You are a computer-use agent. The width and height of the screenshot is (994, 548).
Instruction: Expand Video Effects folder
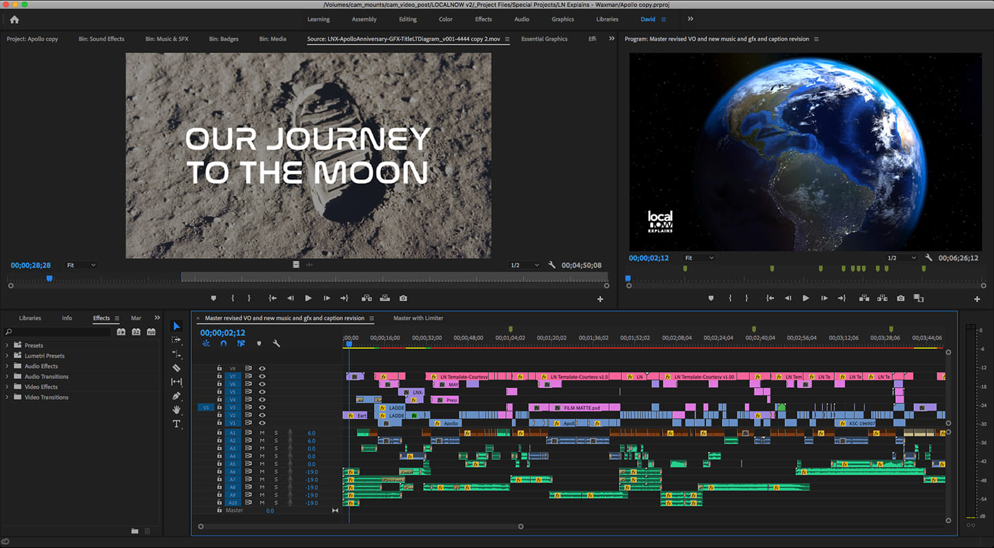8,386
